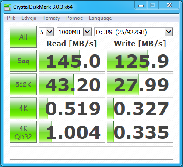Open the Edycja menu
183x167 pixels.
[x=29, y=18]
